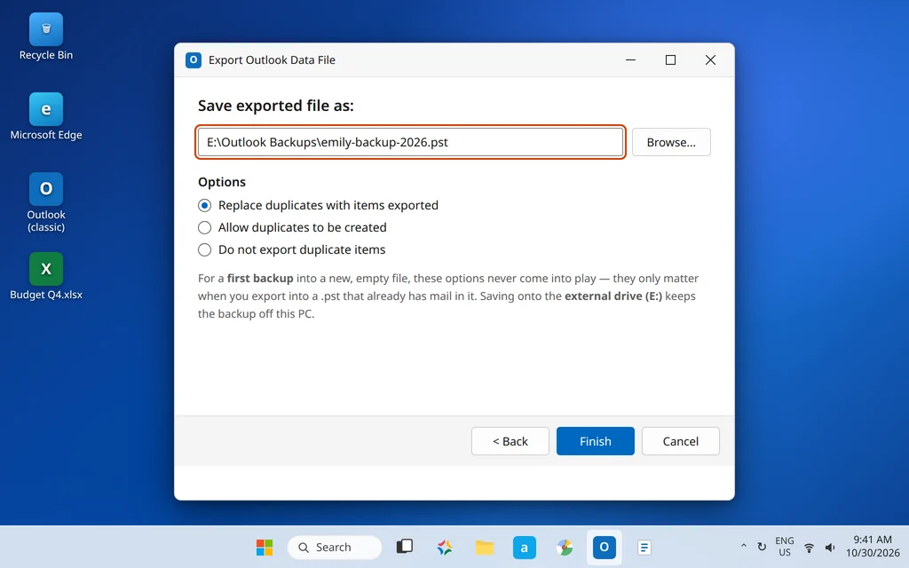This screenshot has height=568, width=909.
Task: Close the Export Outlook Data File dialog
Action: tap(710, 59)
